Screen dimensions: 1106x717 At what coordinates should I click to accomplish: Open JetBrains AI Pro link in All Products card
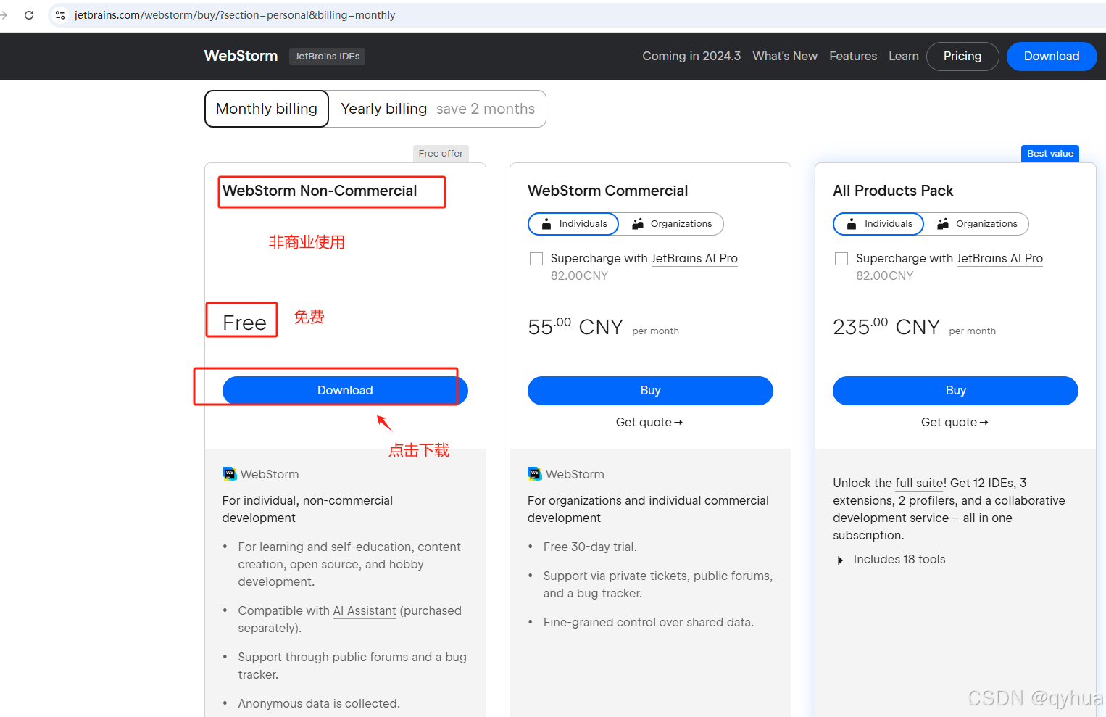[999, 259]
